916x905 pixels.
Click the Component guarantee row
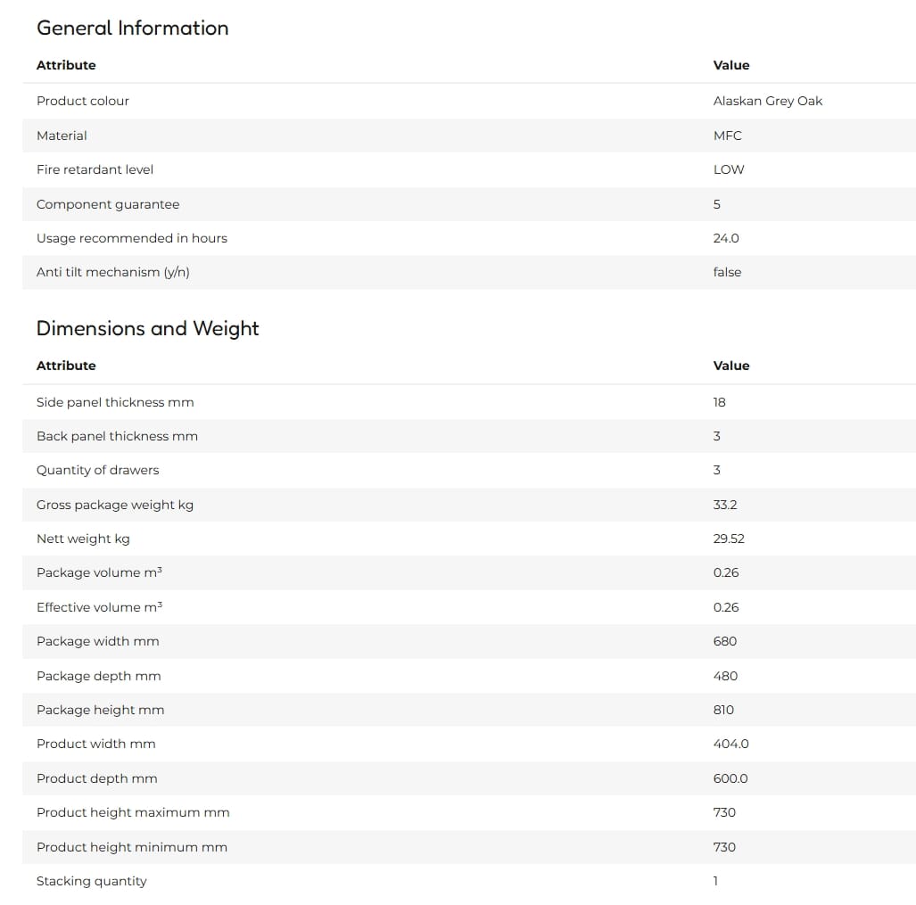pyautogui.click(x=469, y=204)
